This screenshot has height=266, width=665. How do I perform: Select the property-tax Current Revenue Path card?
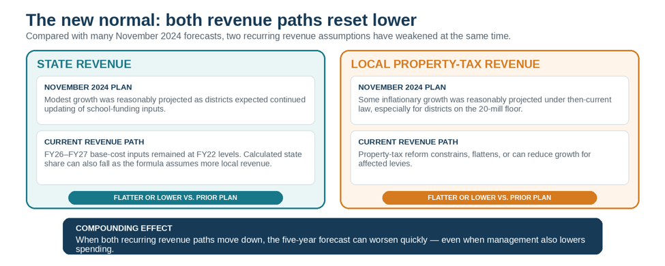[x=490, y=158]
